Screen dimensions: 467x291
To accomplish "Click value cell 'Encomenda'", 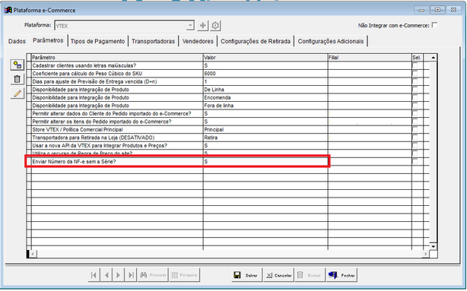I will 265,97.
